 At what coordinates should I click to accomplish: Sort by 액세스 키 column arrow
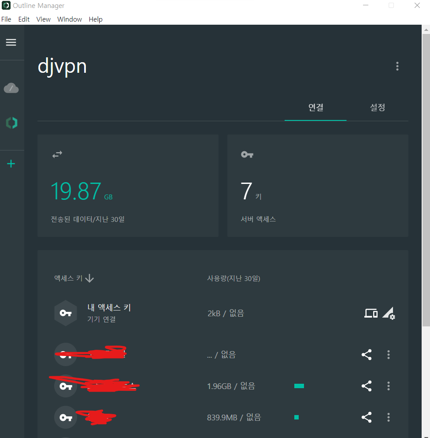pos(89,278)
